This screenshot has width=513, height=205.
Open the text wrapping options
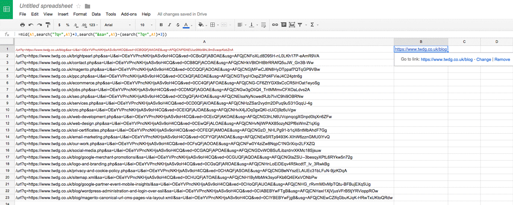click(264, 25)
